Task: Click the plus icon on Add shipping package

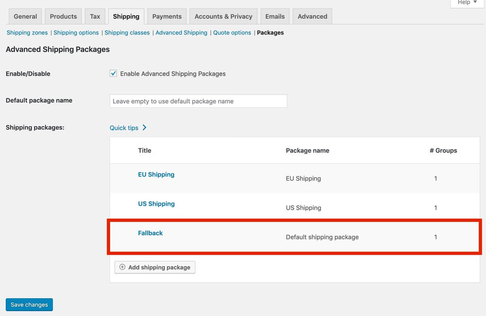Action: [x=122, y=267]
